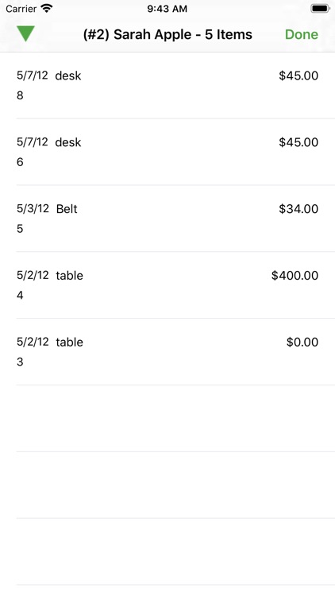Tap the Carrier label in status bar
Image resolution: width=335 pixels, height=596 pixels.
21,9
